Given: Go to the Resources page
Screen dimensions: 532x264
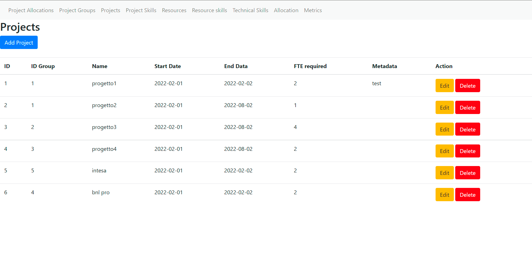Looking at the screenshot, I should pos(174,10).
